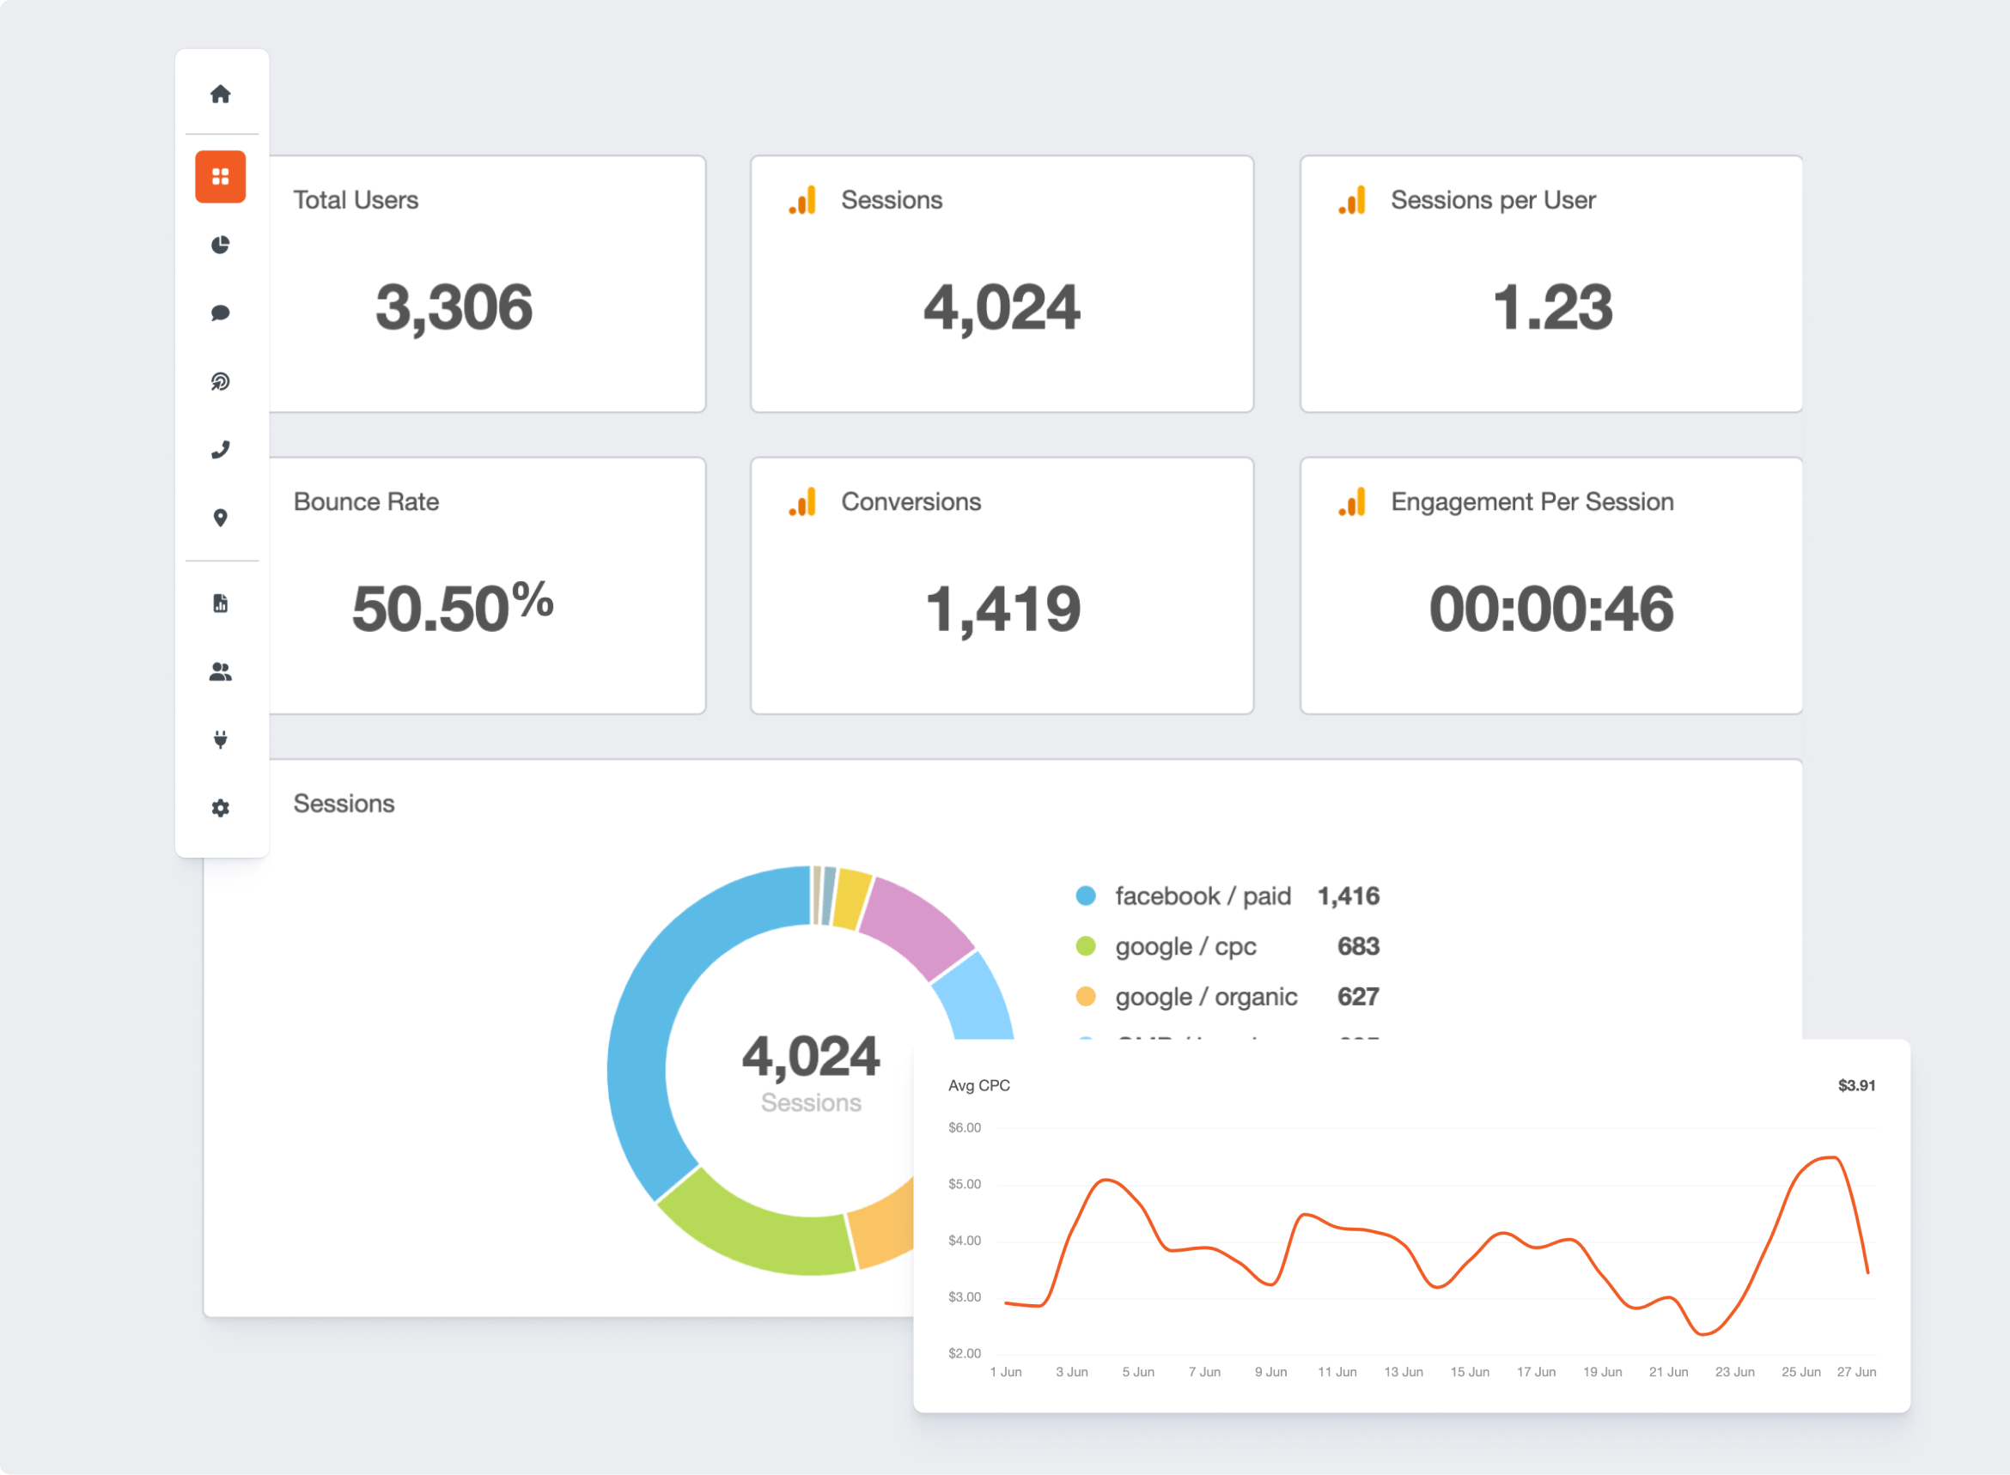Open the Sessions per User widget
This screenshot has height=1475, width=2010.
tap(1550, 284)
